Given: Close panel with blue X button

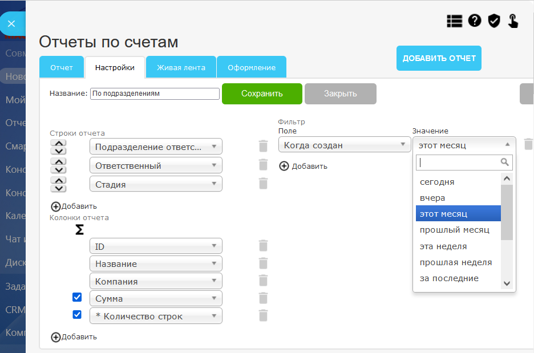Looking at the screenshot, I should coord(12,25).
